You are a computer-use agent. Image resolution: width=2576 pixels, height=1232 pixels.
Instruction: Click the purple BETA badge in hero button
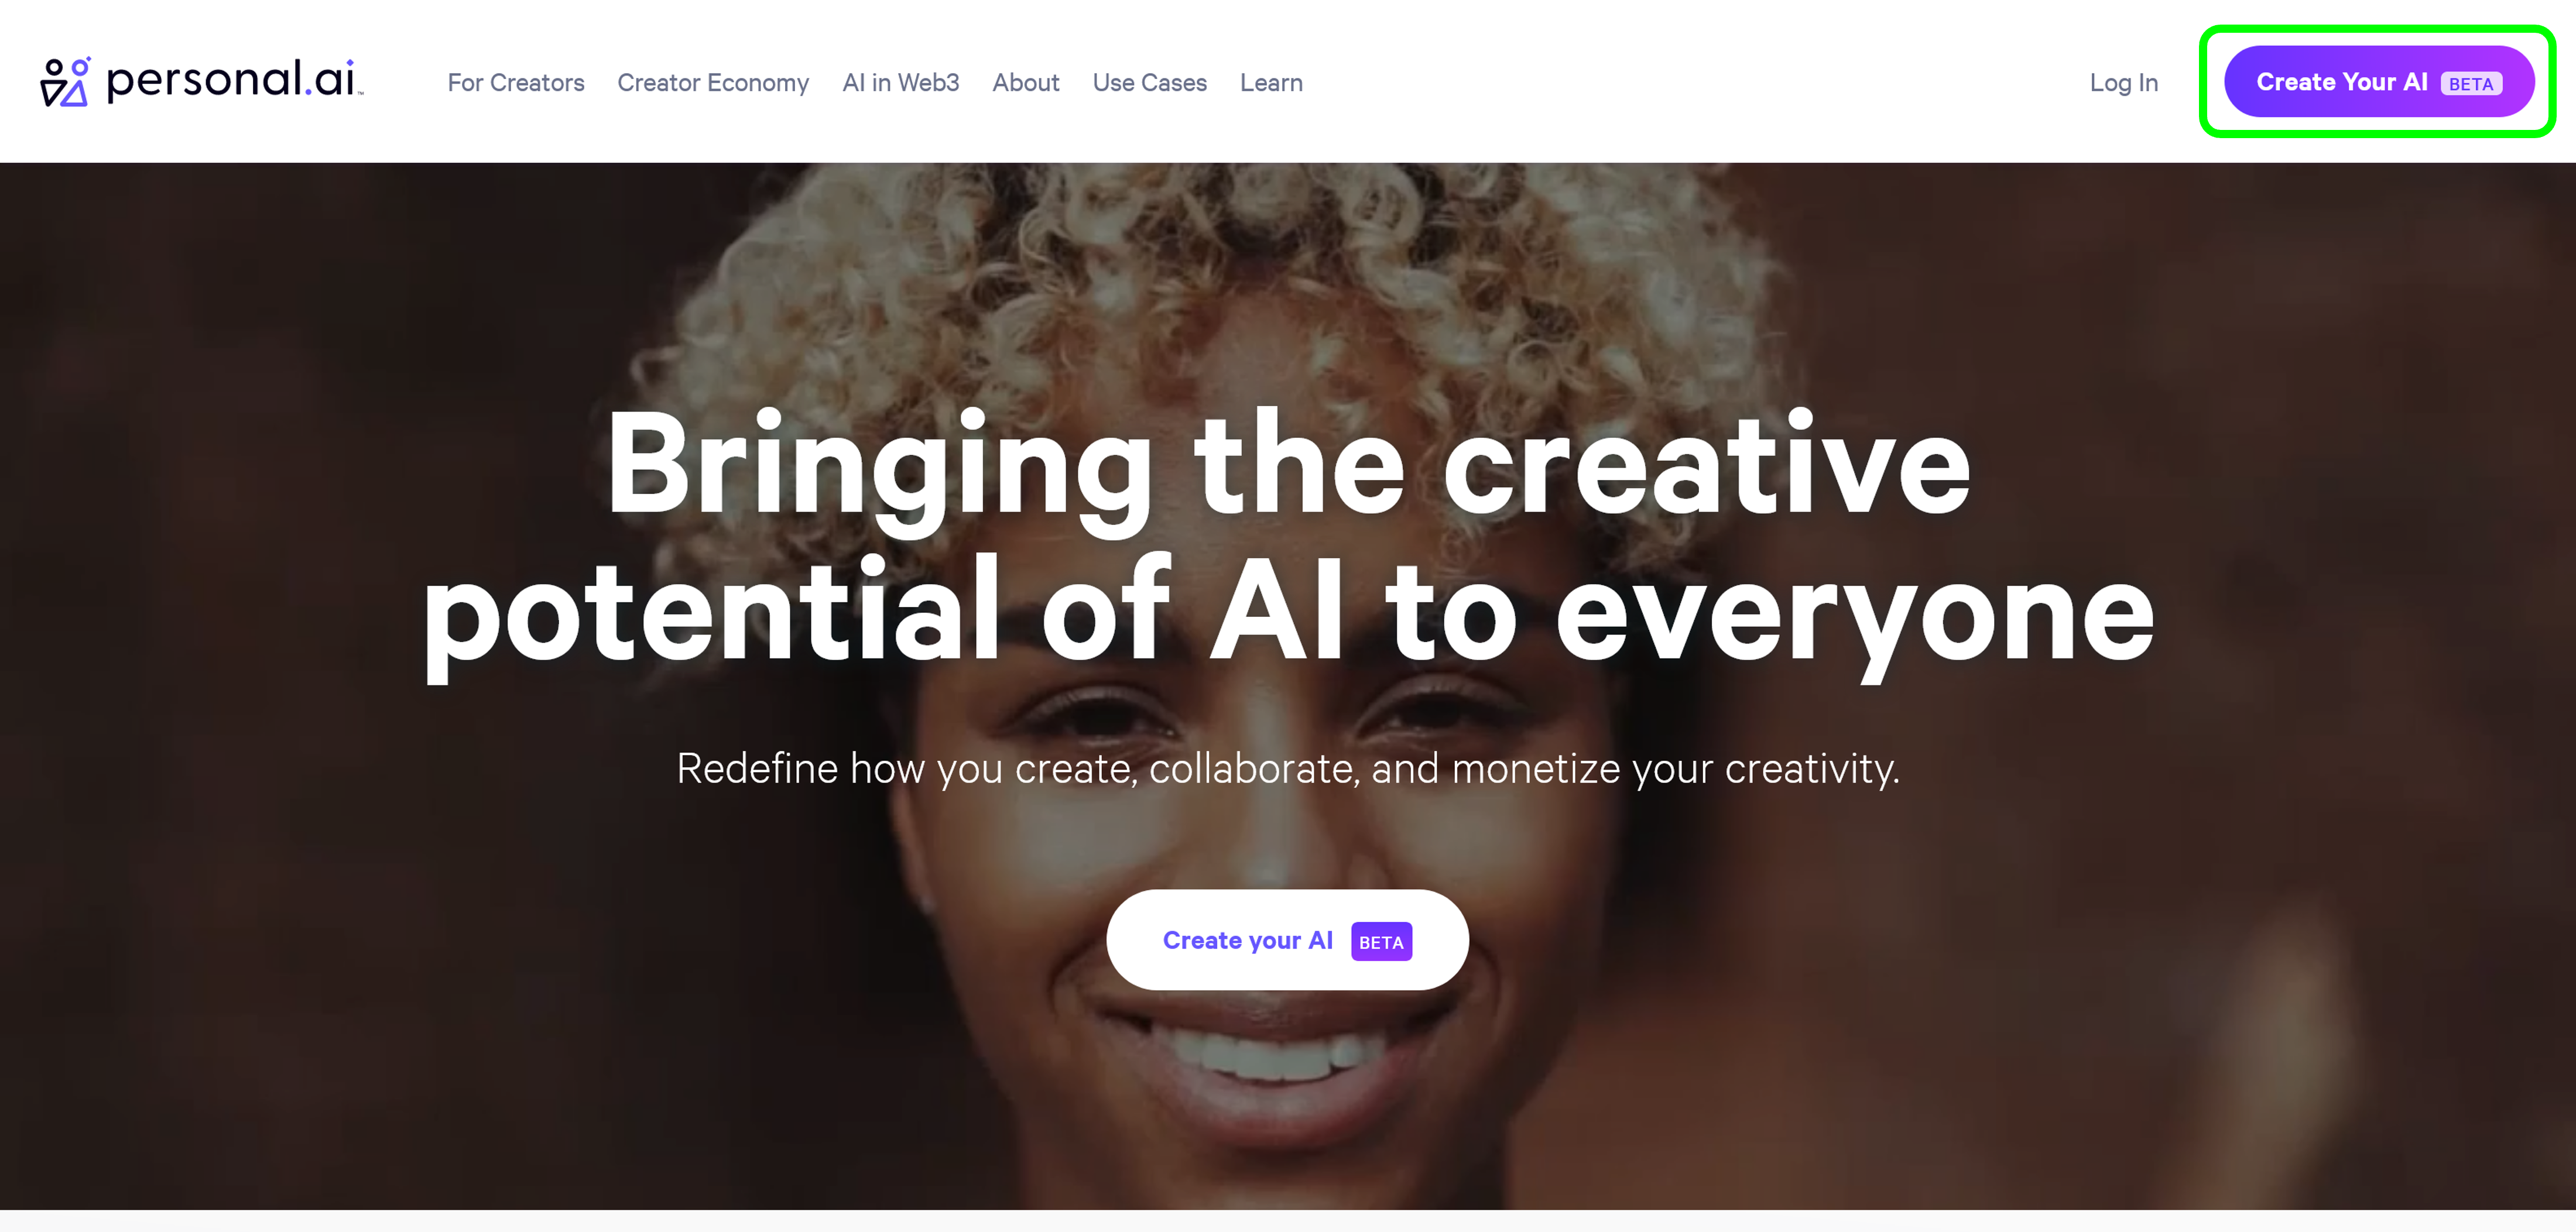click(x=1381, y=942)
